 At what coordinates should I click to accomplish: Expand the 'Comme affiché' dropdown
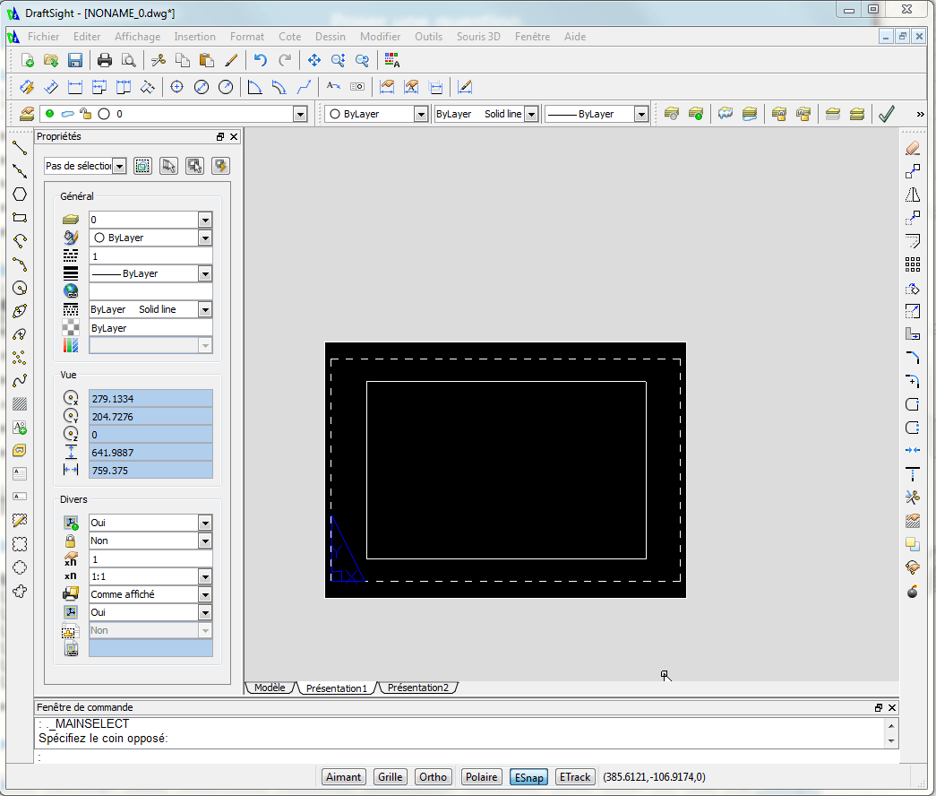pyautogui.click(x=205, y=594)
